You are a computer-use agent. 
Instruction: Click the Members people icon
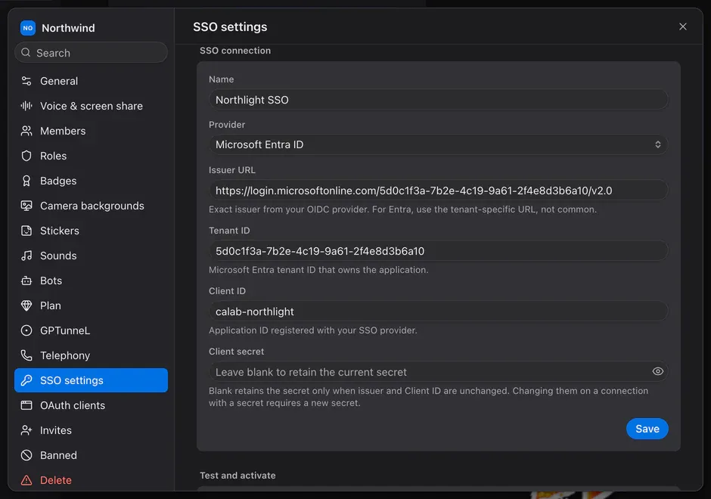[26, 131]
